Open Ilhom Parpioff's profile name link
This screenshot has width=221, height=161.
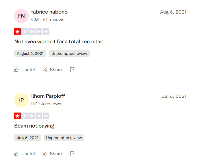point(48,96)
